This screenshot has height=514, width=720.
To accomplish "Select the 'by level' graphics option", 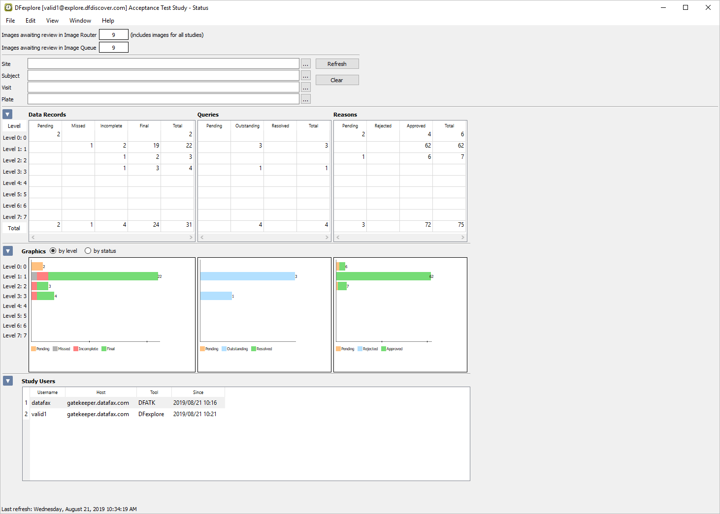I will click(x=64, y=251).
